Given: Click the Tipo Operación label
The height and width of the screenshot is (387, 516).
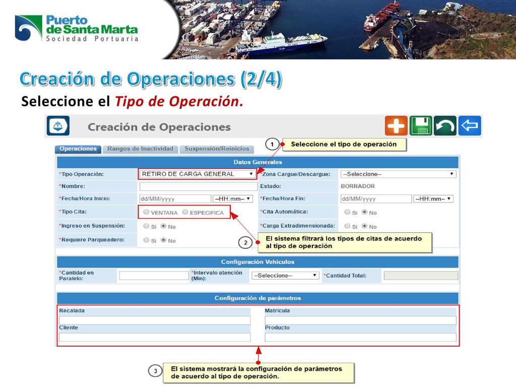Looking at the screenshot, I should pyautogui.click(x=81, y=174).
